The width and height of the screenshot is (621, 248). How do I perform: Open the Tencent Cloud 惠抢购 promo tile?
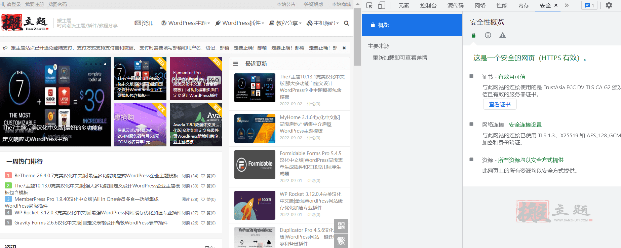[x=140, y=125]
